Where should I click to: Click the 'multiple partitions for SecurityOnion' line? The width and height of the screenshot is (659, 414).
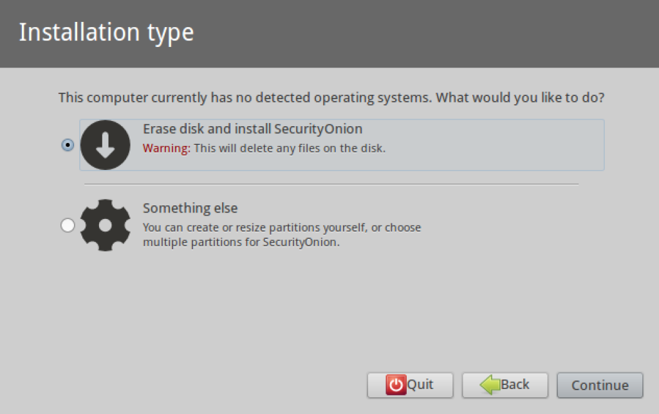(241, 243)
